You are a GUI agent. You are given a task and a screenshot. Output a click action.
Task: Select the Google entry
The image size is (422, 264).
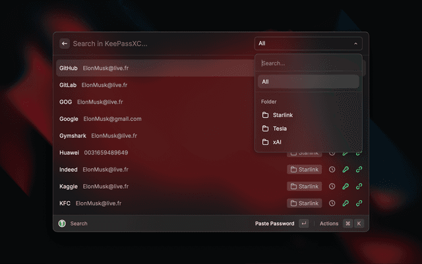(156, 119)
